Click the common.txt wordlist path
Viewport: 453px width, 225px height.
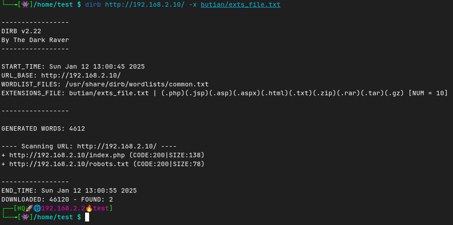[137, 84]
